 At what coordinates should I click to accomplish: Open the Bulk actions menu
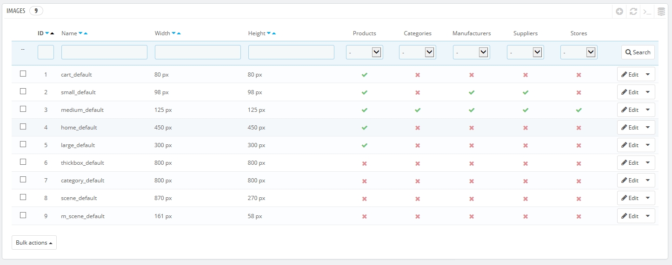click(34, 243)
